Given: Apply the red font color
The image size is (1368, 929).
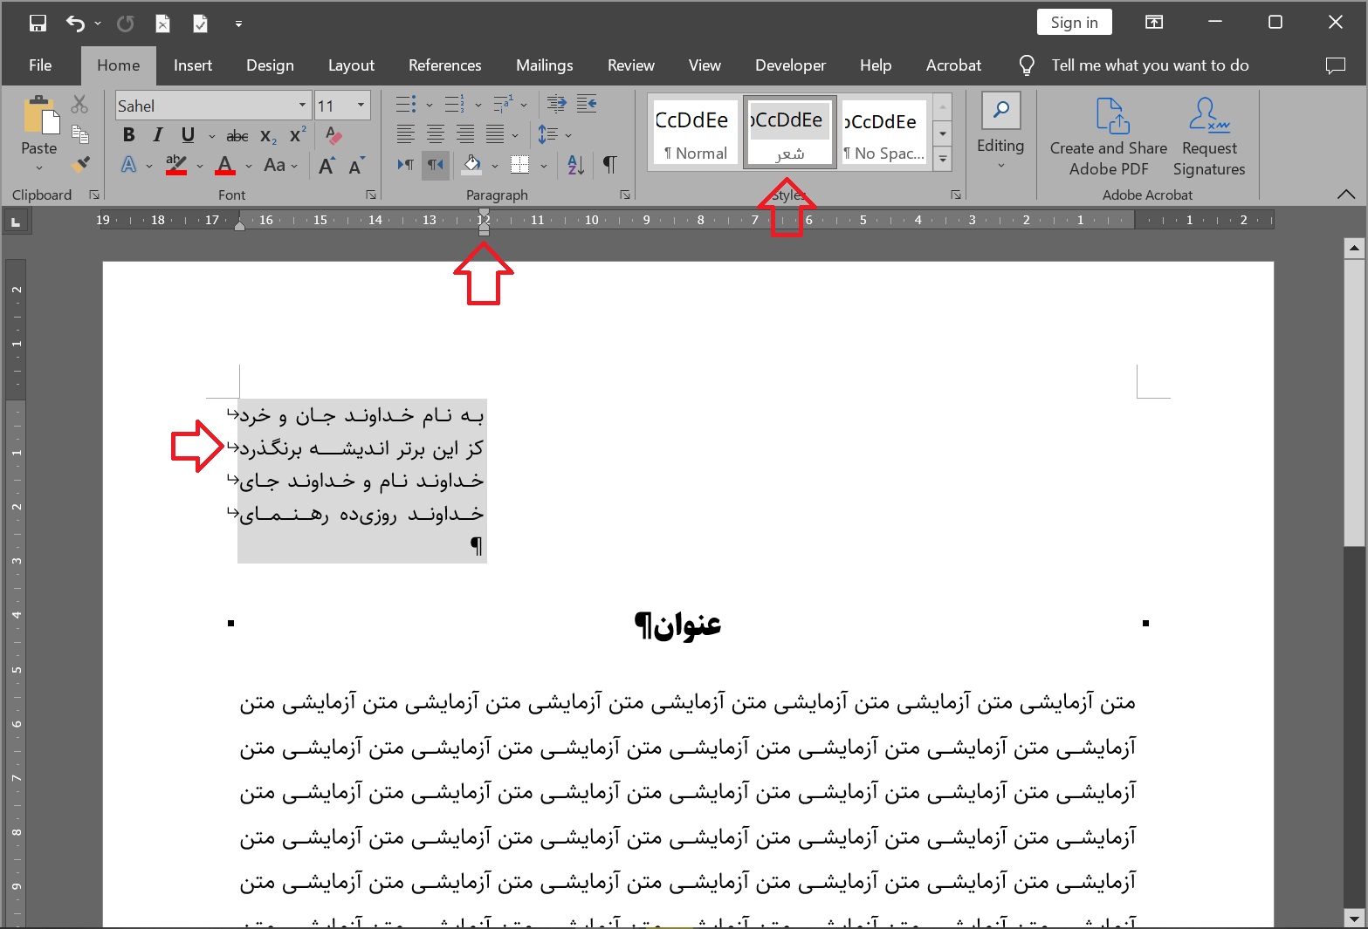Looking at the screenshot, I should [x=225, y=164].
